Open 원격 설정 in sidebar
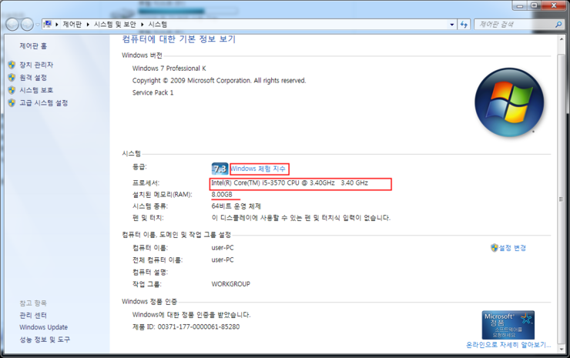Viewport: 570px width, 358px height. point(33,78)
